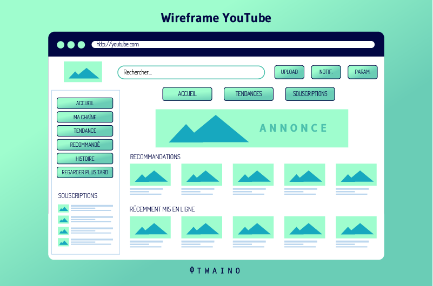Open fourth video thumbnail under RECOMMANDATIONS
This screenshot has height=286, width=433.
pyautogui.click(x=304, y=175)
